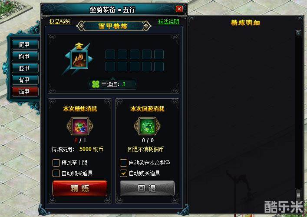The height and width of the screenshot is (217, 307).
Task: Click the last slot in bottom row
Action: 159,67
